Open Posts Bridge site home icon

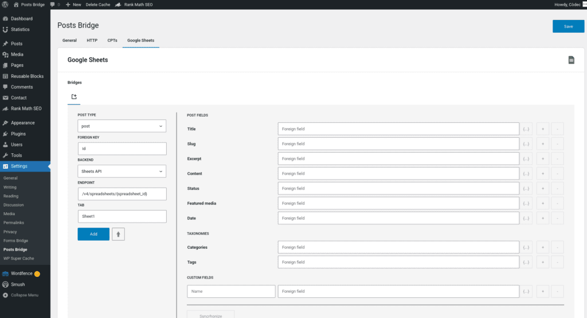pyautogui.click(x=16, y=5)
